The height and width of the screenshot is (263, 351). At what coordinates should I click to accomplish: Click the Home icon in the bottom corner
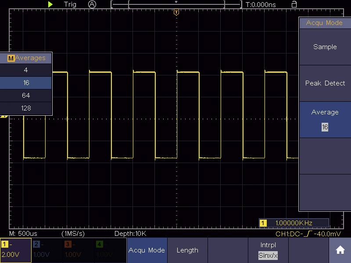tap(340, 249)
